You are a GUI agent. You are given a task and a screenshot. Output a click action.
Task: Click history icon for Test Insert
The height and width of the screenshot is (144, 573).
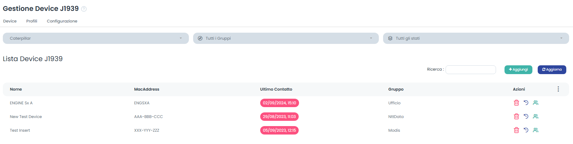coord(526,130)
